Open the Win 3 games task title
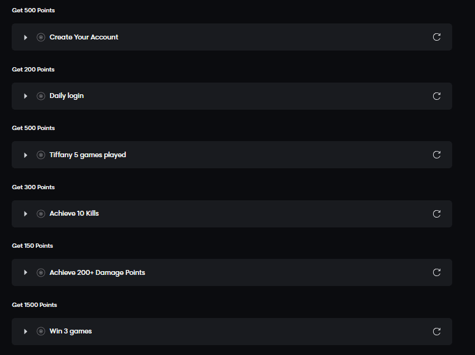 tap(71, 332)
